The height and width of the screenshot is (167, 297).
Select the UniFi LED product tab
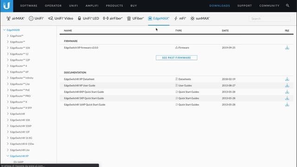click(x=88, y=19)
